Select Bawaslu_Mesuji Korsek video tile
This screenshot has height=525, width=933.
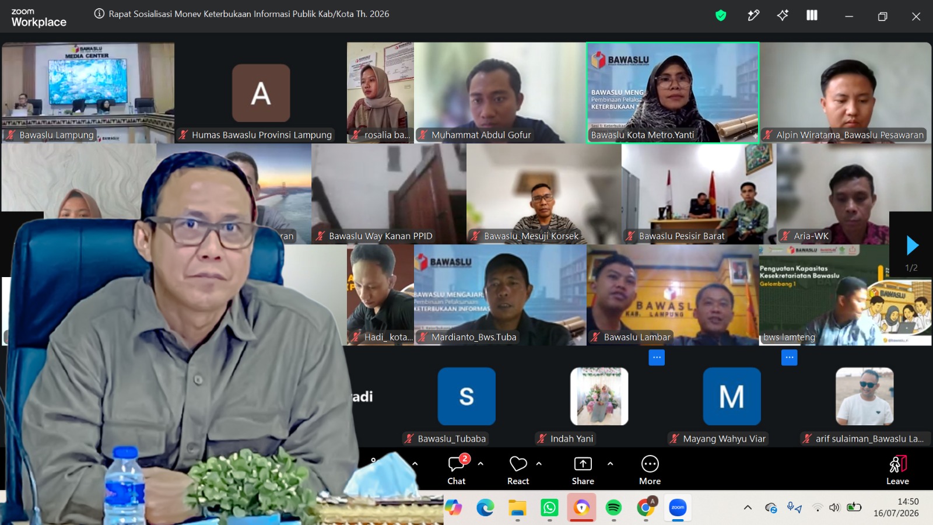[544, 194]
